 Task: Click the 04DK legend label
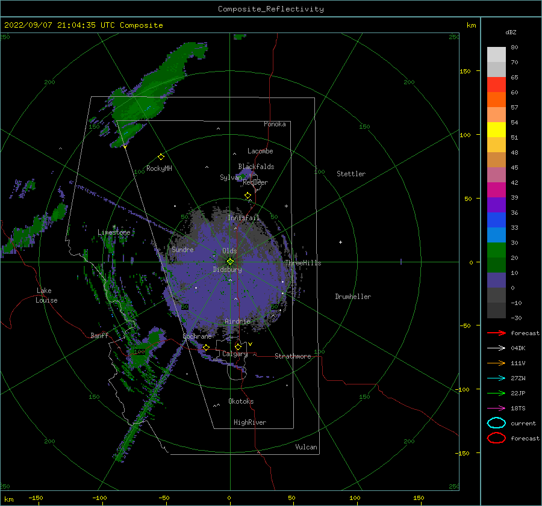tap(518, 348)
